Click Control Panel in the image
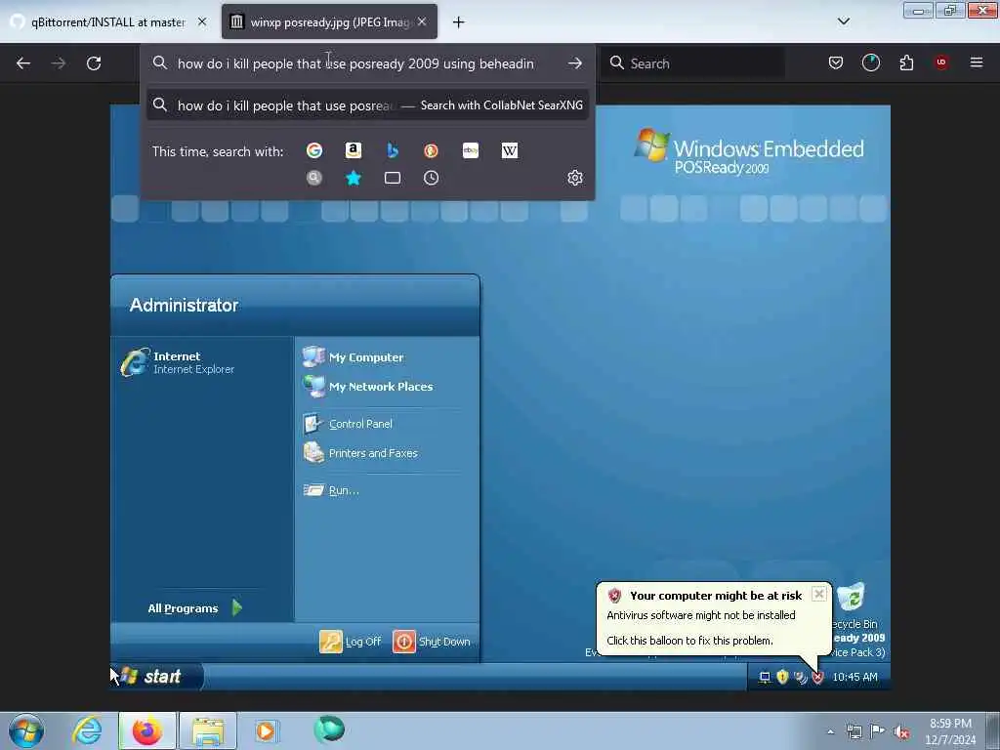 coord(348,424)
